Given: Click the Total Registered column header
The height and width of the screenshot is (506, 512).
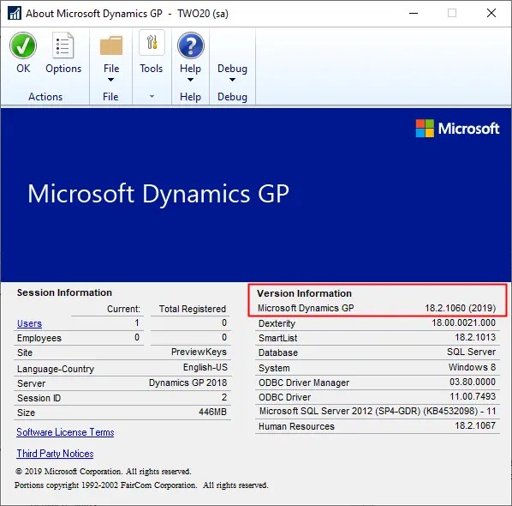Looking at the screenshot, I should 193,309.
